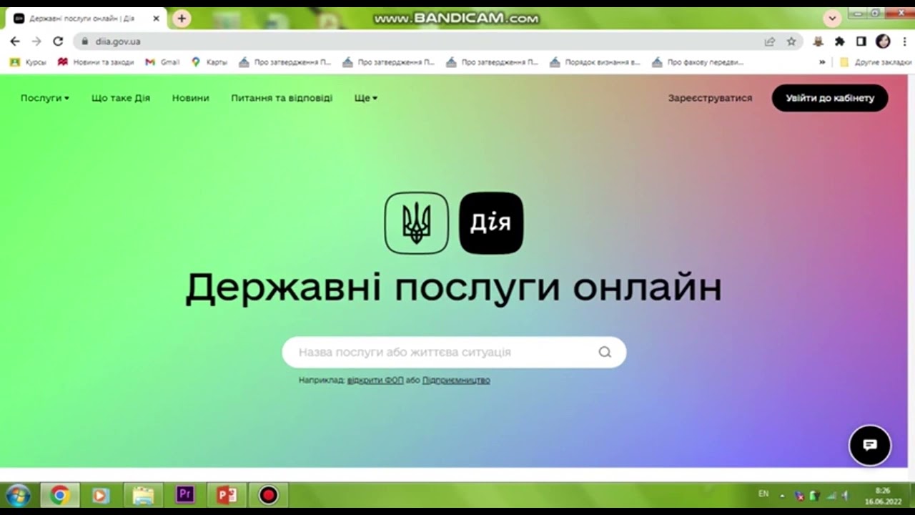Screen dimensions: 915x515
Task: Open Питання та відповіді menu item
Action: point(282,98)
